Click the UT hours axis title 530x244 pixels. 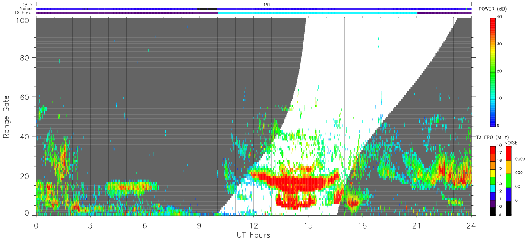click(x=253, y=235)
